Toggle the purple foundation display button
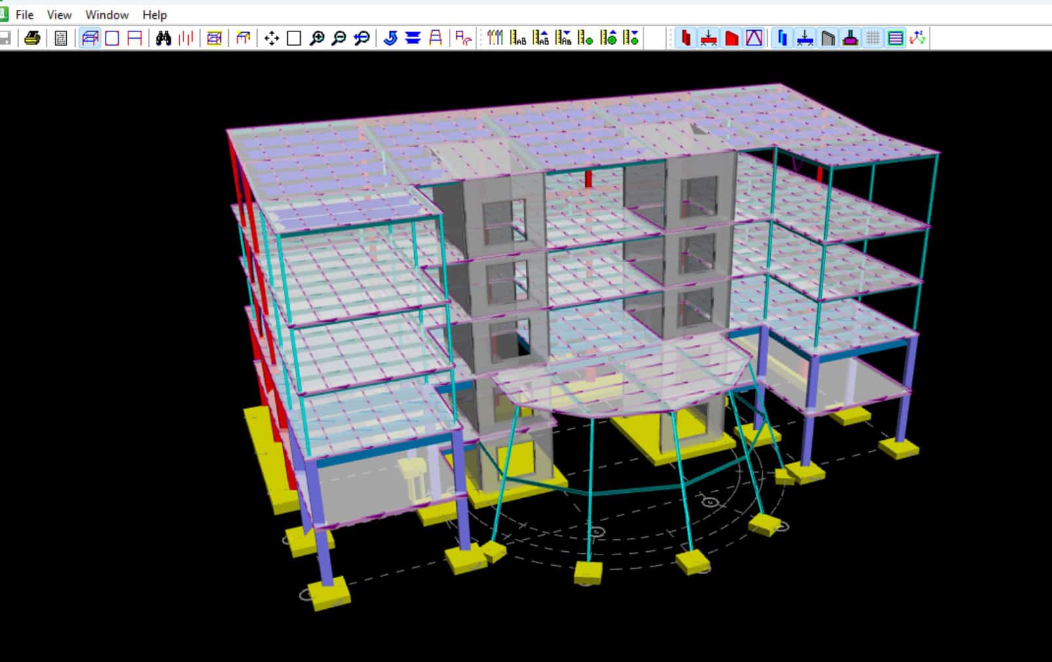Image resolution: width=1052 pixels, height=662 pixels. [x=850, y=38]
